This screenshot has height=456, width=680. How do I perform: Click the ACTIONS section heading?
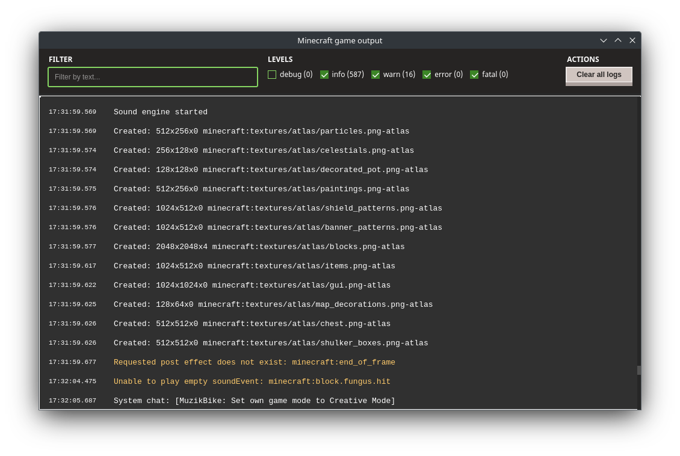click(583, 60)
